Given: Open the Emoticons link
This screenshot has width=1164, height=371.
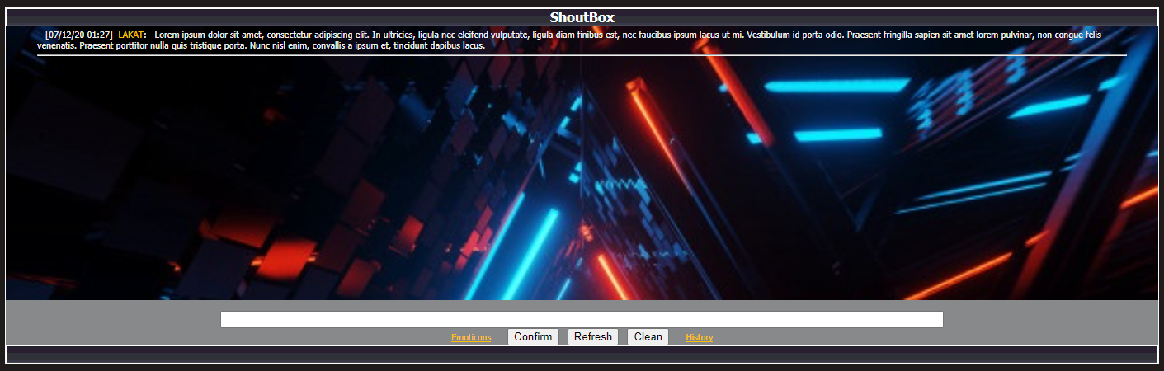Looking at the screenshot, I should pos(471,337).
